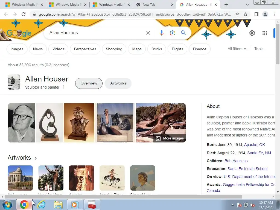Click the Google search input field

pos(97,33)
